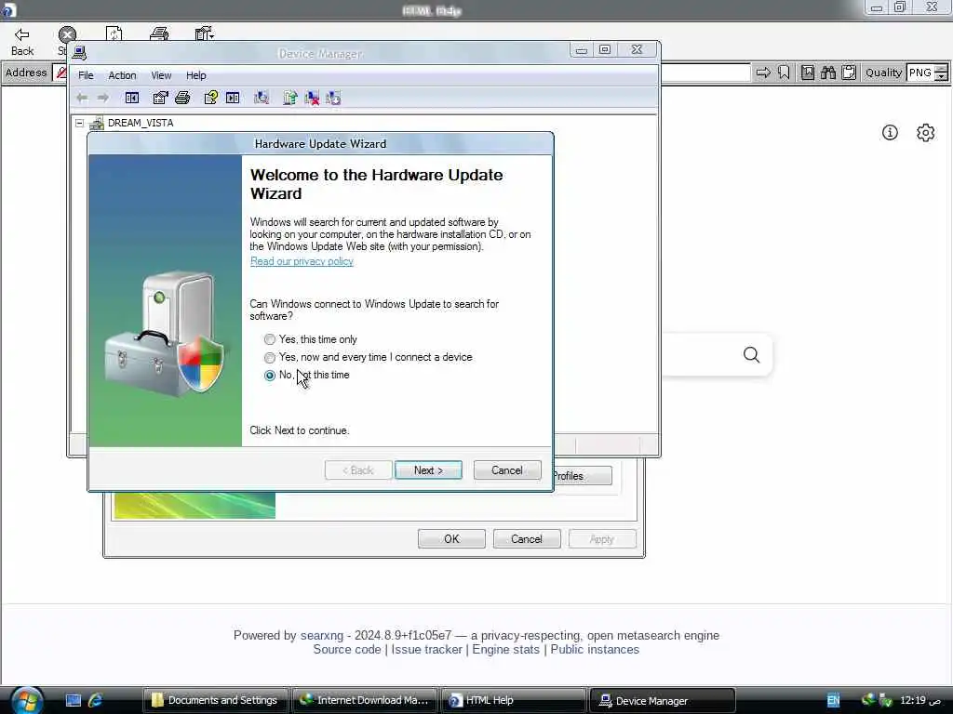Select the DREAM_VISTA computer tree item
This screenshot has width=953, height=714.
(141, 123)
